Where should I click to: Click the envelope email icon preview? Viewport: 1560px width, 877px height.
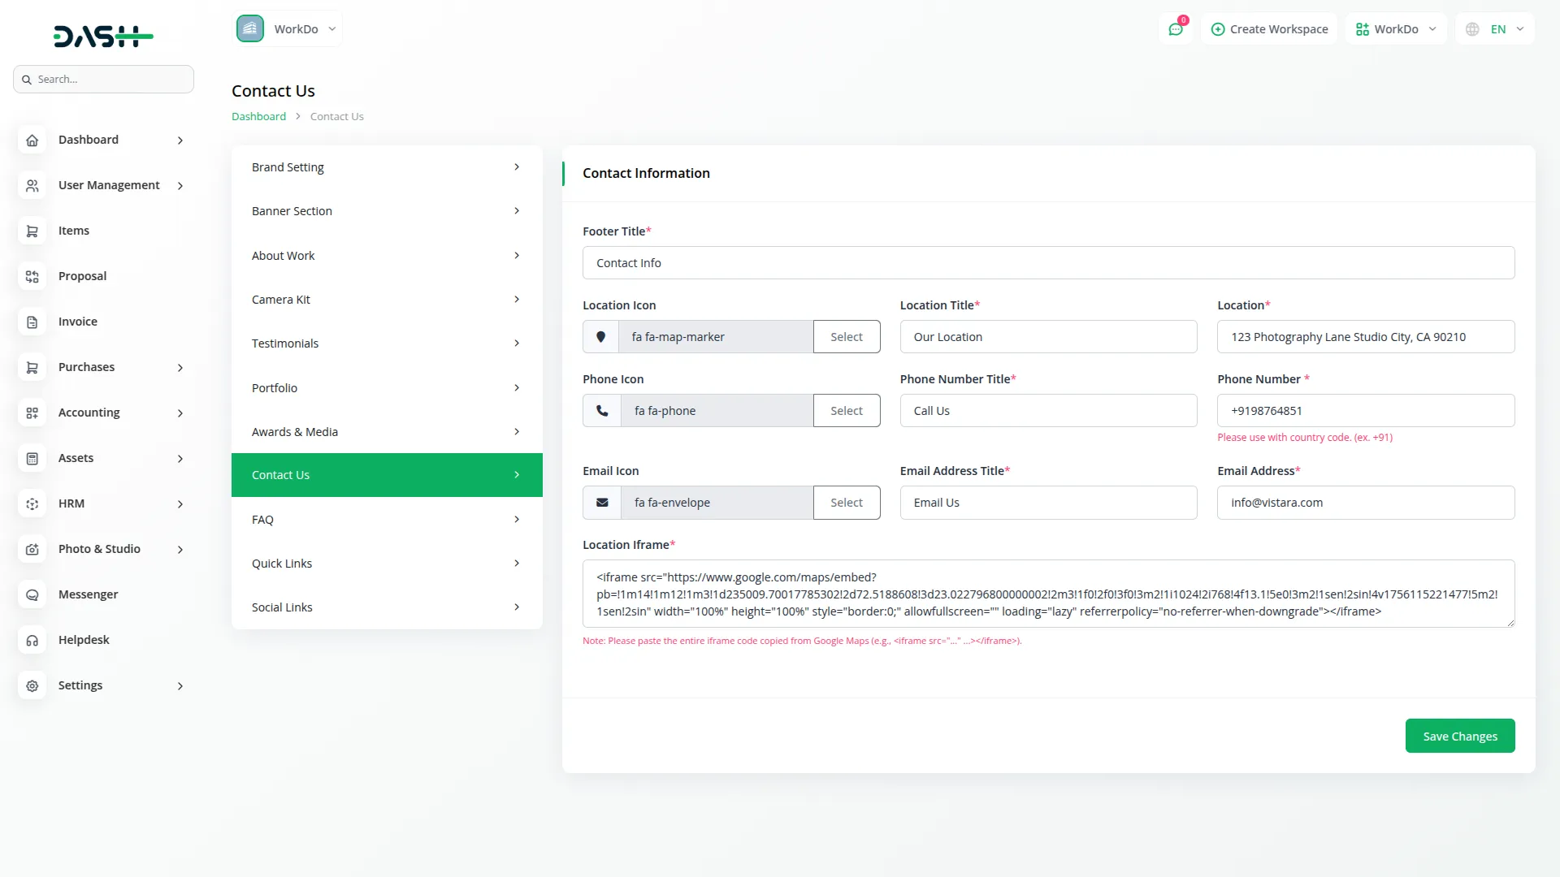coord(602,503)
